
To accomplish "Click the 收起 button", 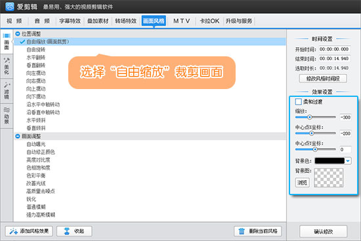I will 74,231.
